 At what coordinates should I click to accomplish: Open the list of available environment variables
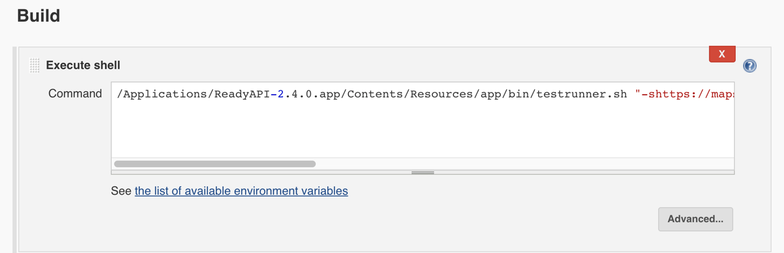(241, 191)
